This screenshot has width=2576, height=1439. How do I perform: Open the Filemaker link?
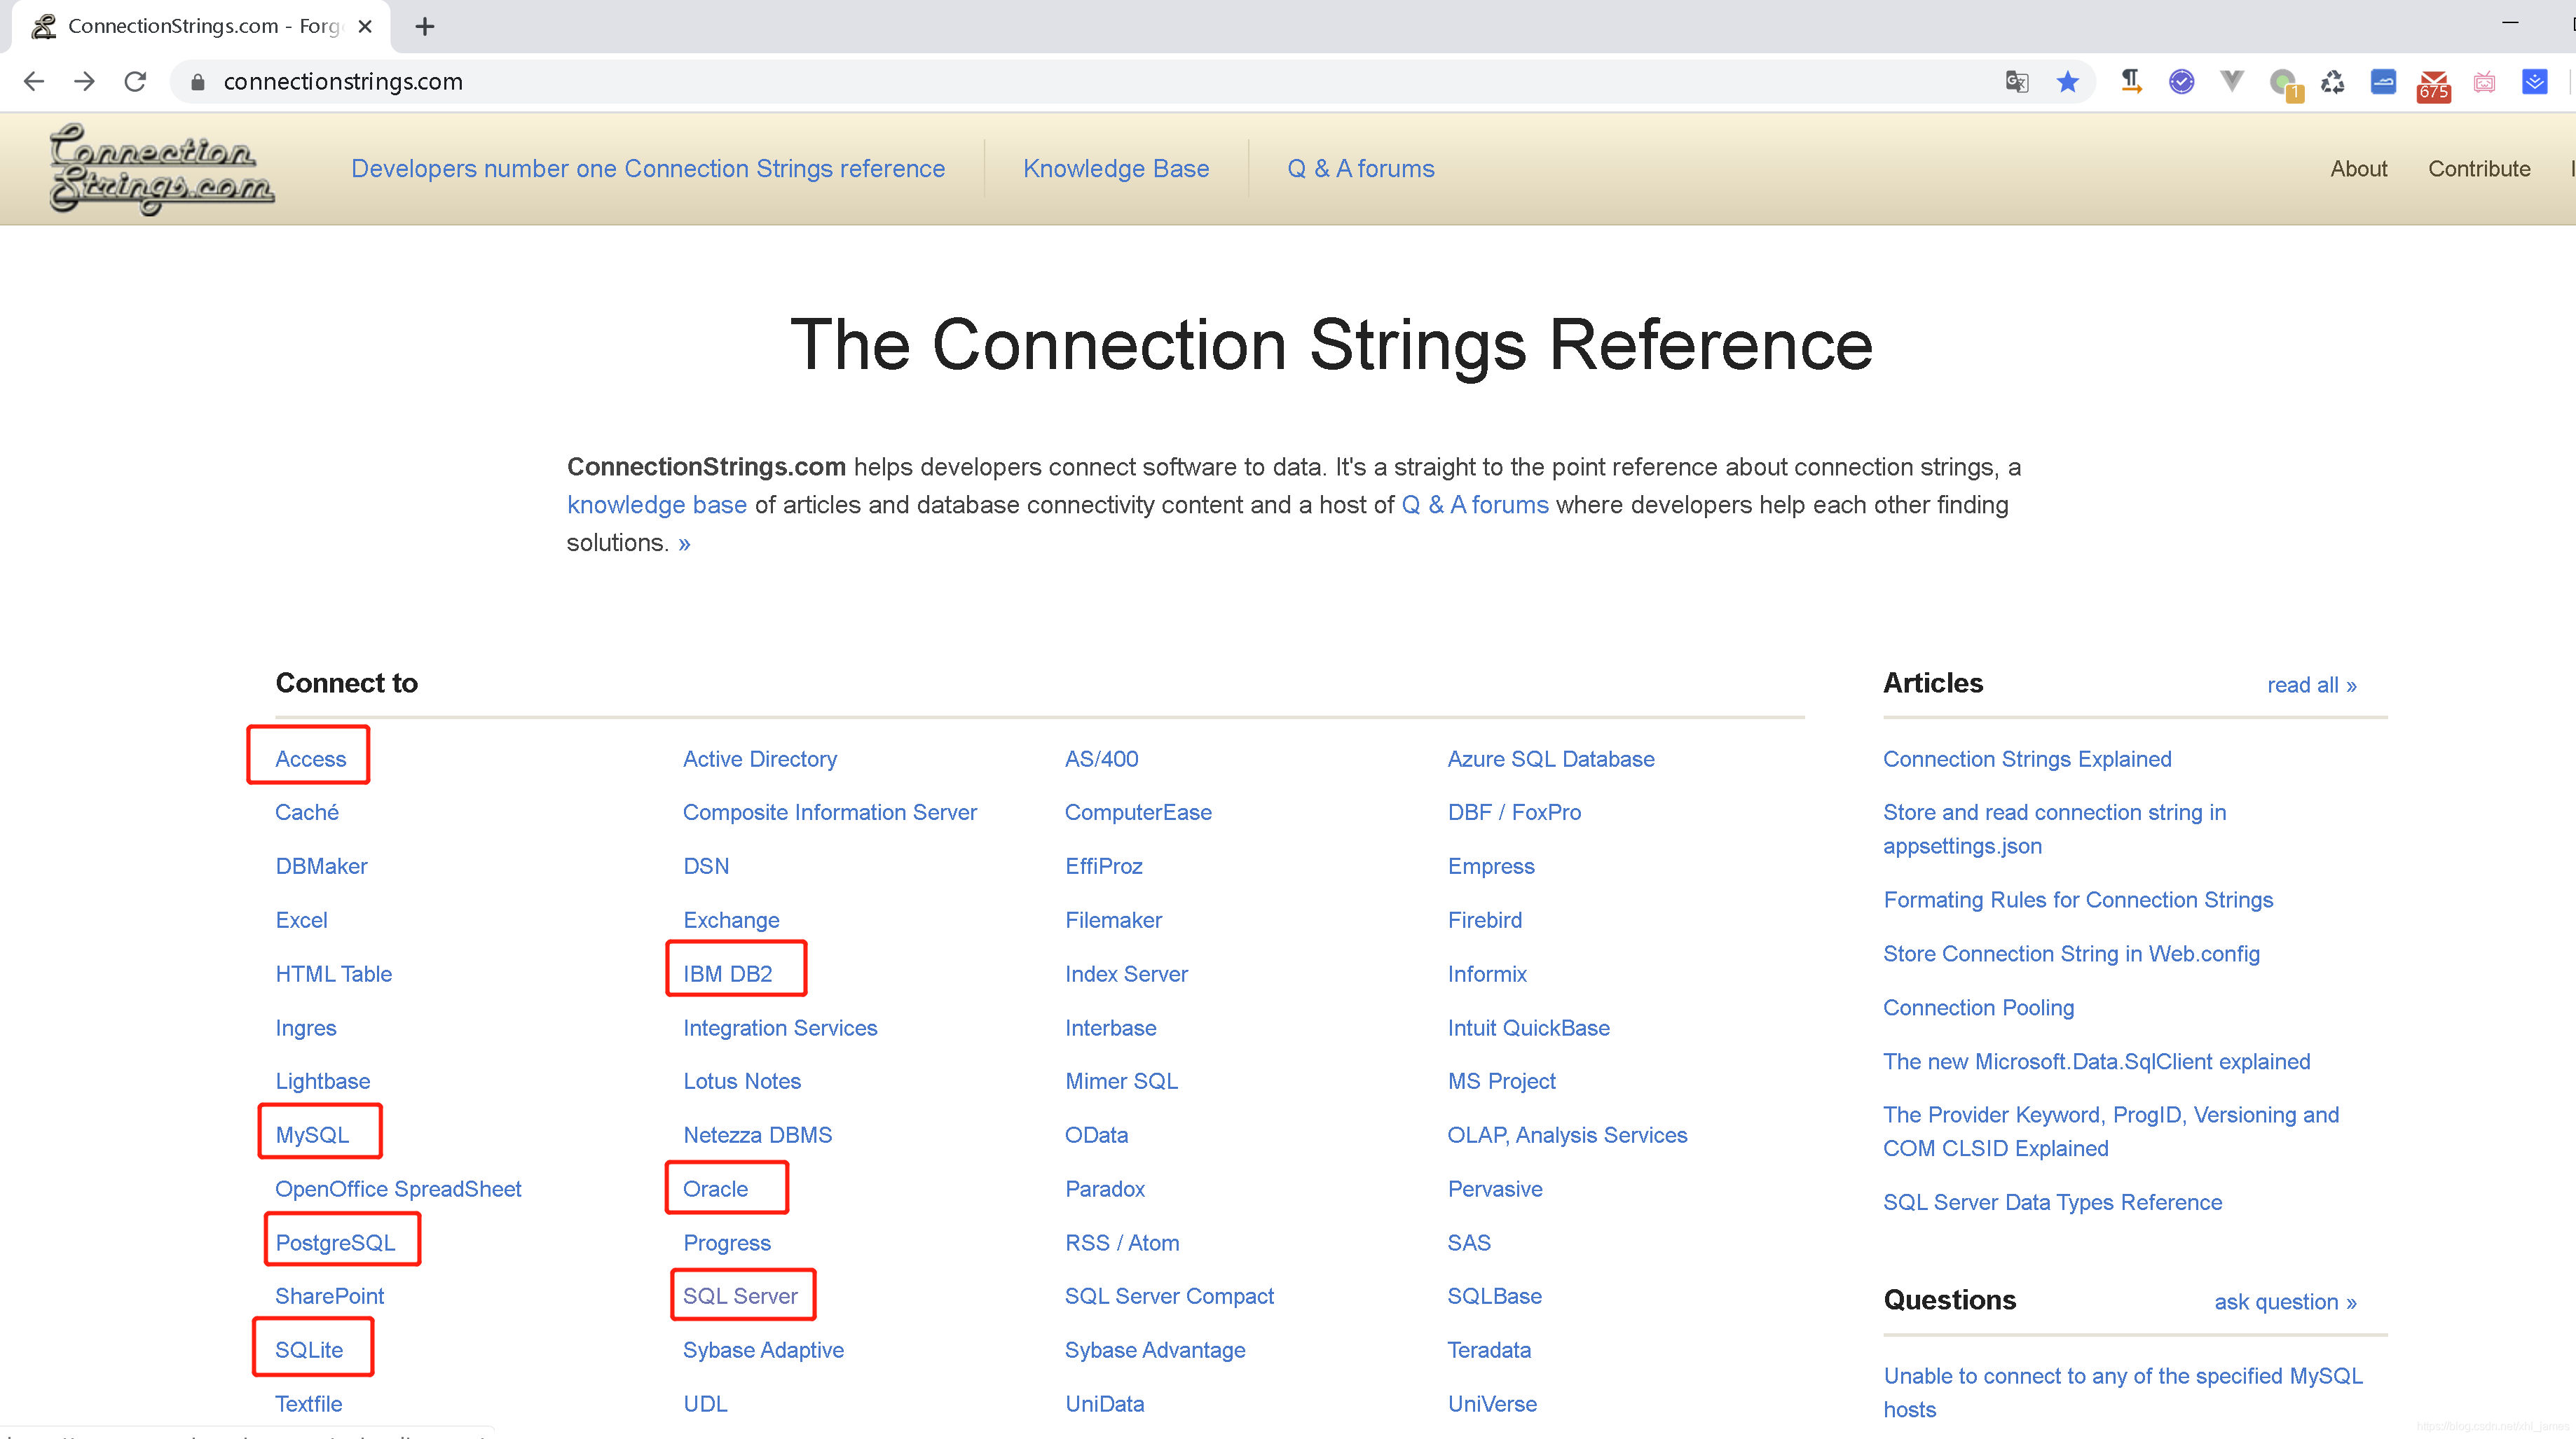tap(1113, 919)
